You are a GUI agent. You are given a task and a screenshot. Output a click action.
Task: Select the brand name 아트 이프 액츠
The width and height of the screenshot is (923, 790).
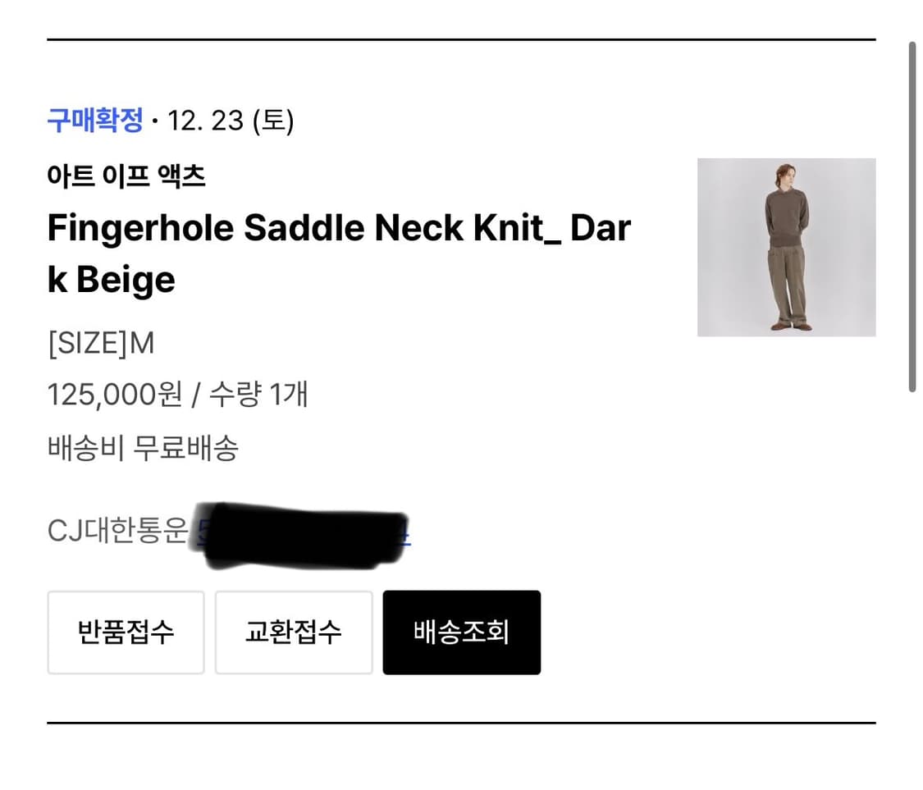coord(126,175)
